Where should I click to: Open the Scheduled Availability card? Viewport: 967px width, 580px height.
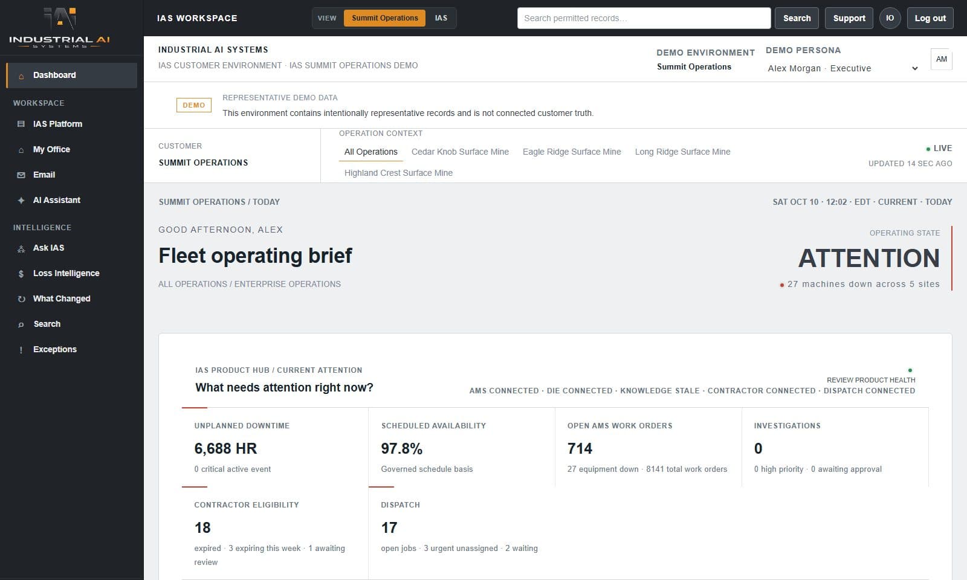[x=462, y=447]
